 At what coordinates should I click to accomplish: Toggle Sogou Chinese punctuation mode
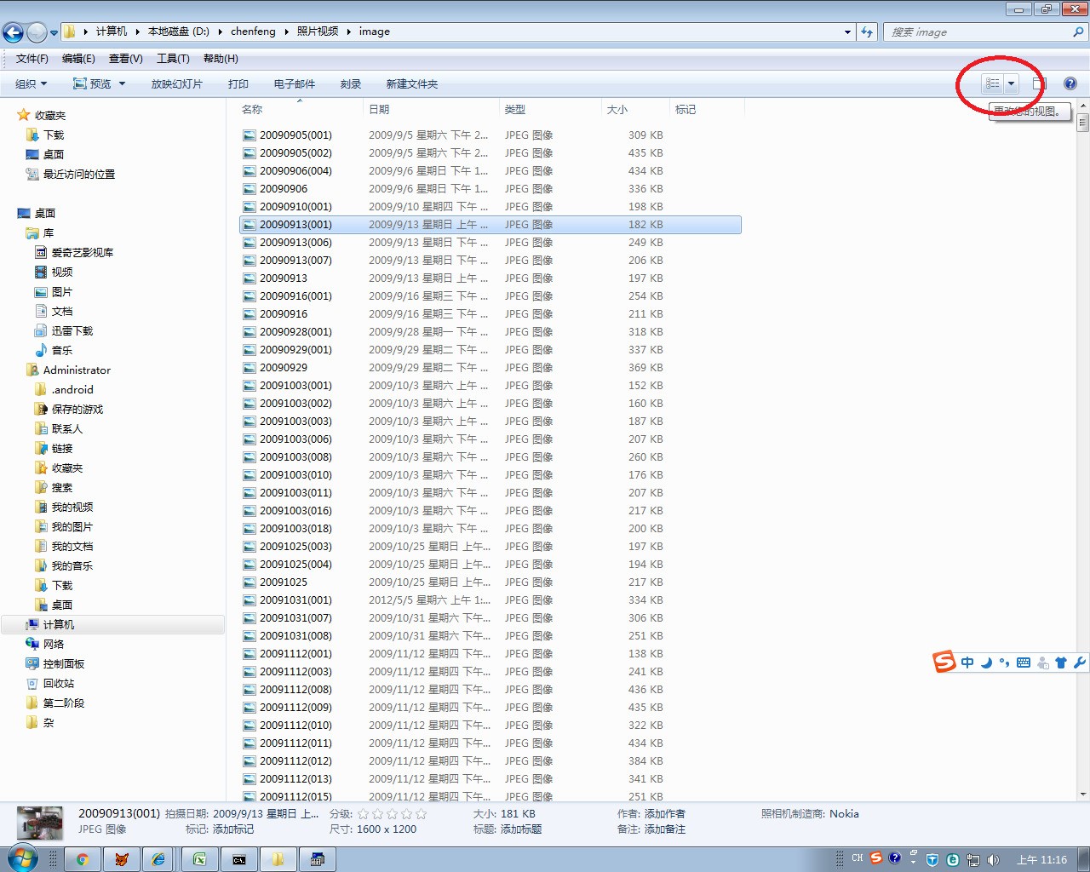[1005, 663]
